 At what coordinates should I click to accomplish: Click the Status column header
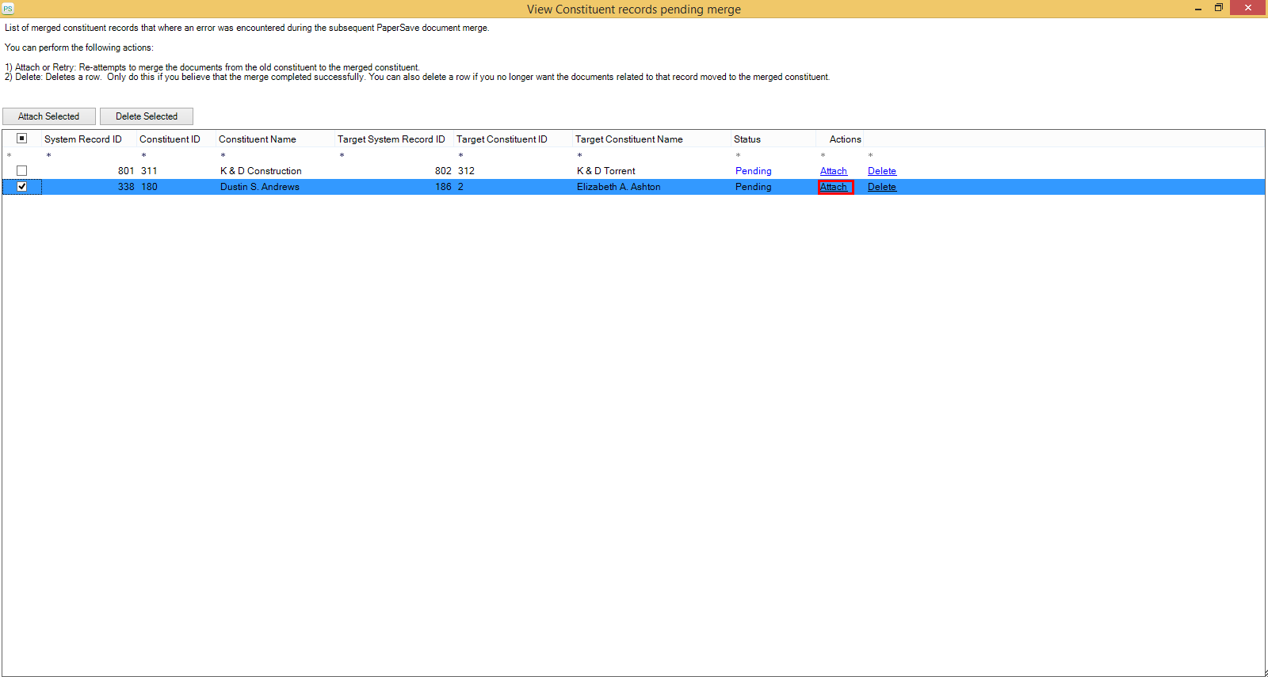[x=747, y=139]
